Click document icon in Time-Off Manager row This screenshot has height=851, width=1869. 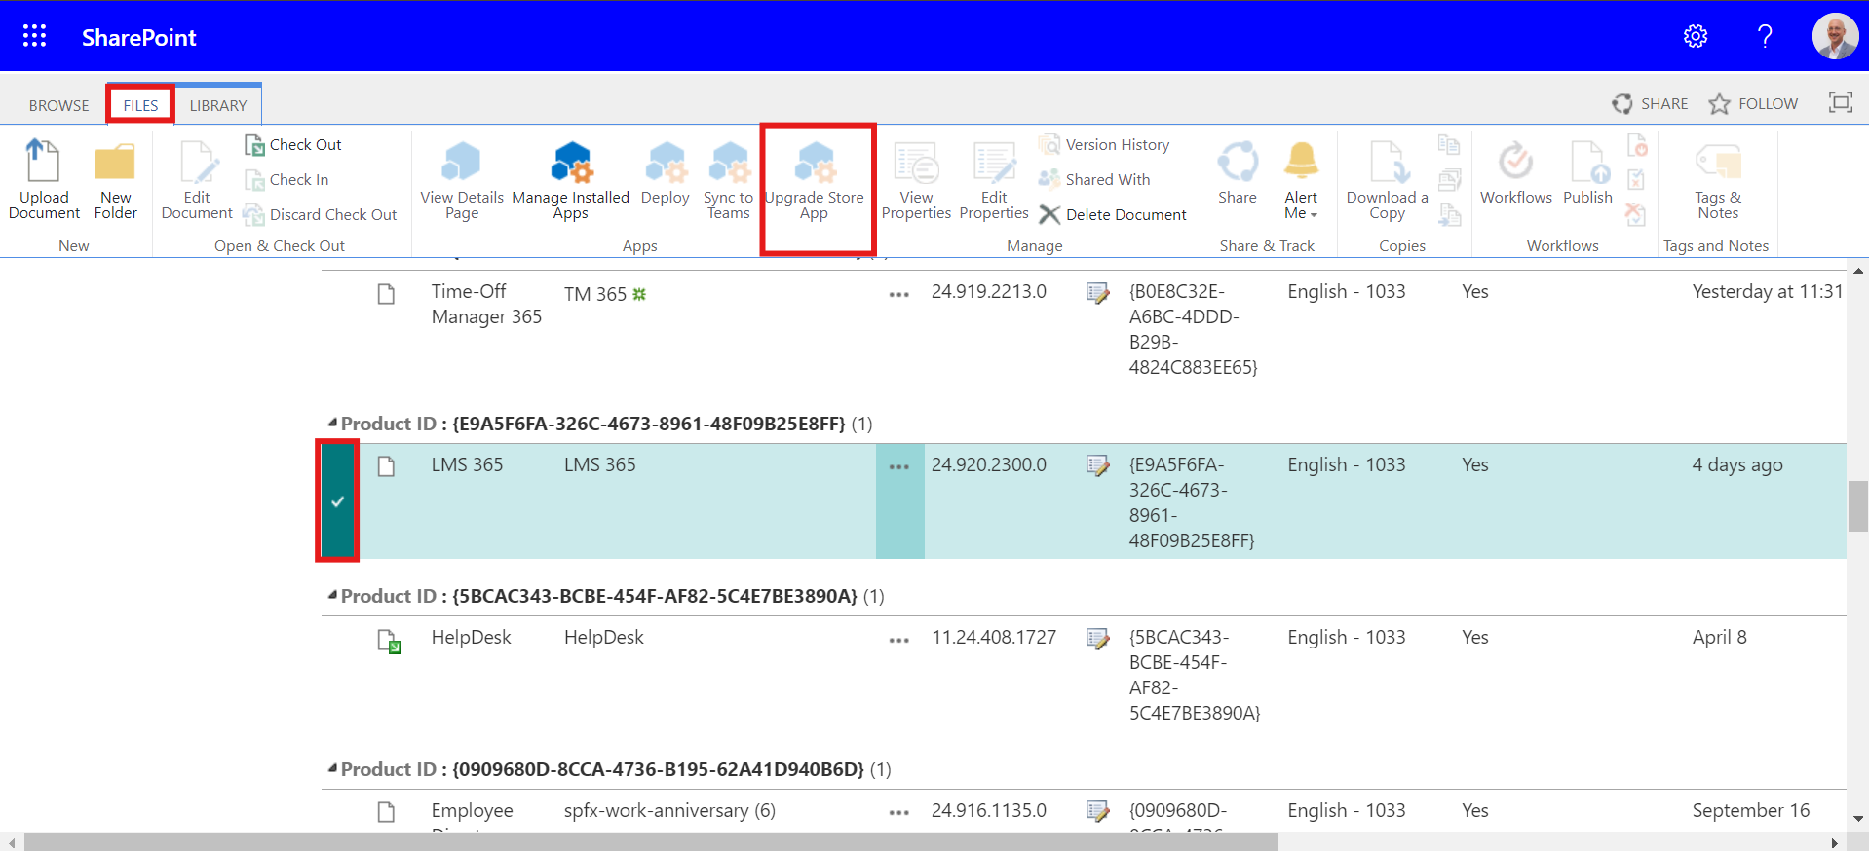[x=387, y=294]
